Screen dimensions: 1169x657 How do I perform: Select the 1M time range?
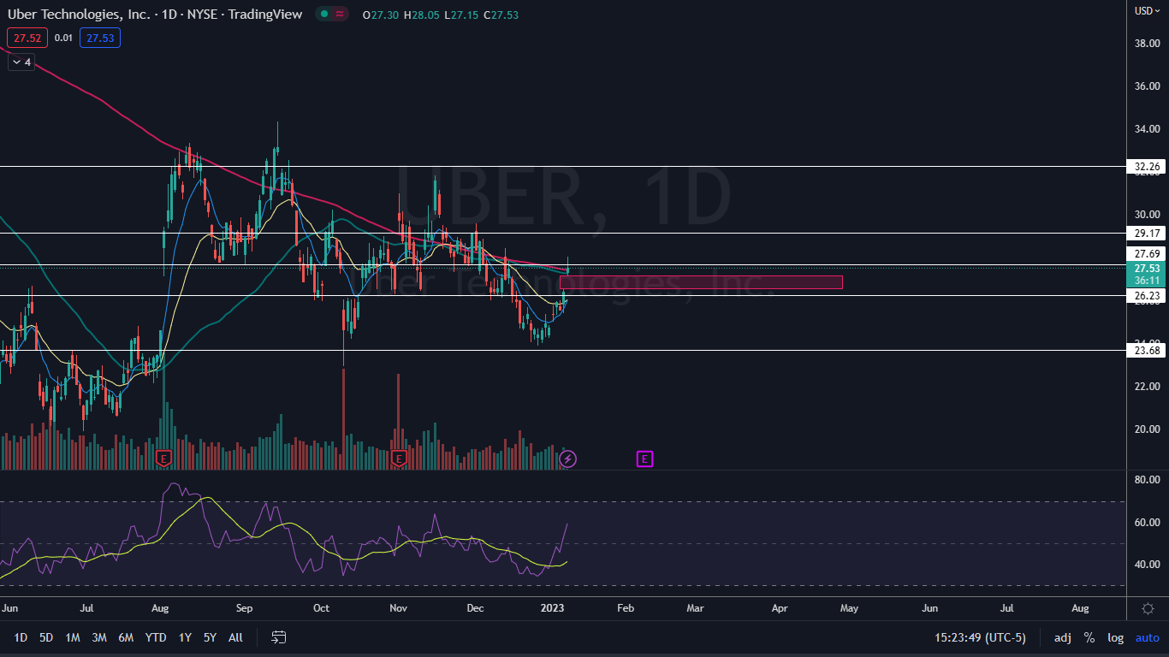point(73,637)
